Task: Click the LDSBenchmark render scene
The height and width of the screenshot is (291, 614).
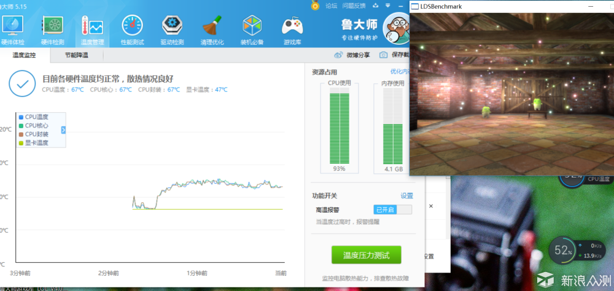Action: point(512,94)
